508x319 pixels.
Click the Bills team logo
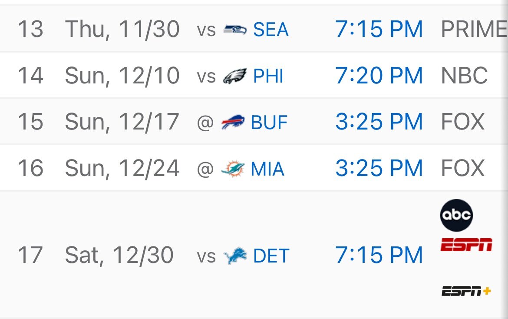click(x=233, y=123)
